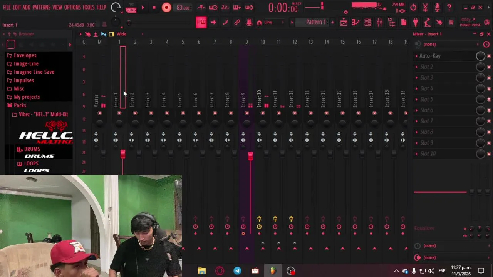Toggle the multilink to controllers link icon

click(x=237, y=22)
